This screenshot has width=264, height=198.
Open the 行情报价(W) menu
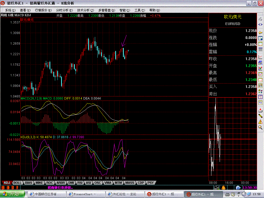click(x=43, y=10)
